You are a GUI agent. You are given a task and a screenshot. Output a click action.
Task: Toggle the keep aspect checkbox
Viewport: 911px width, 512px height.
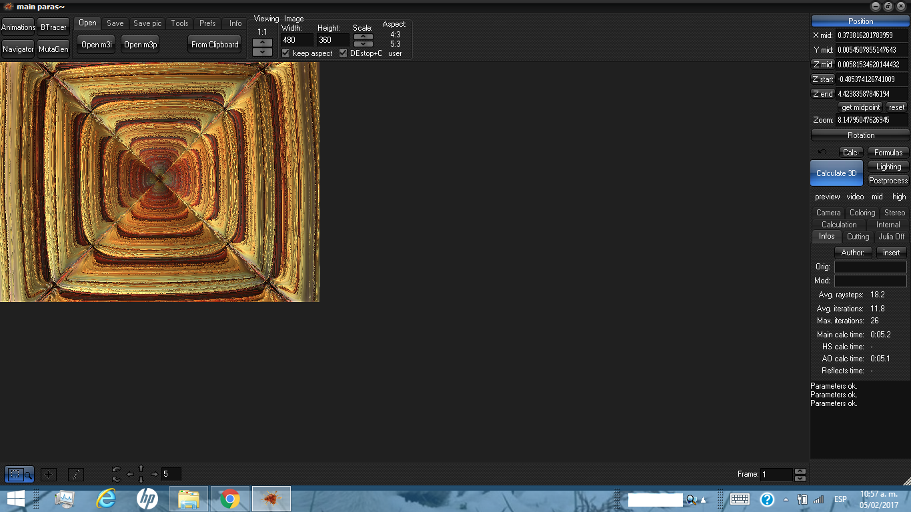click(286, 53)
